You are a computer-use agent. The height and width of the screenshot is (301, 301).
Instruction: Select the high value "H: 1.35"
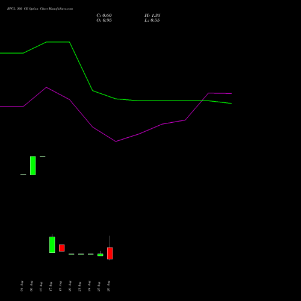[152, 16]
